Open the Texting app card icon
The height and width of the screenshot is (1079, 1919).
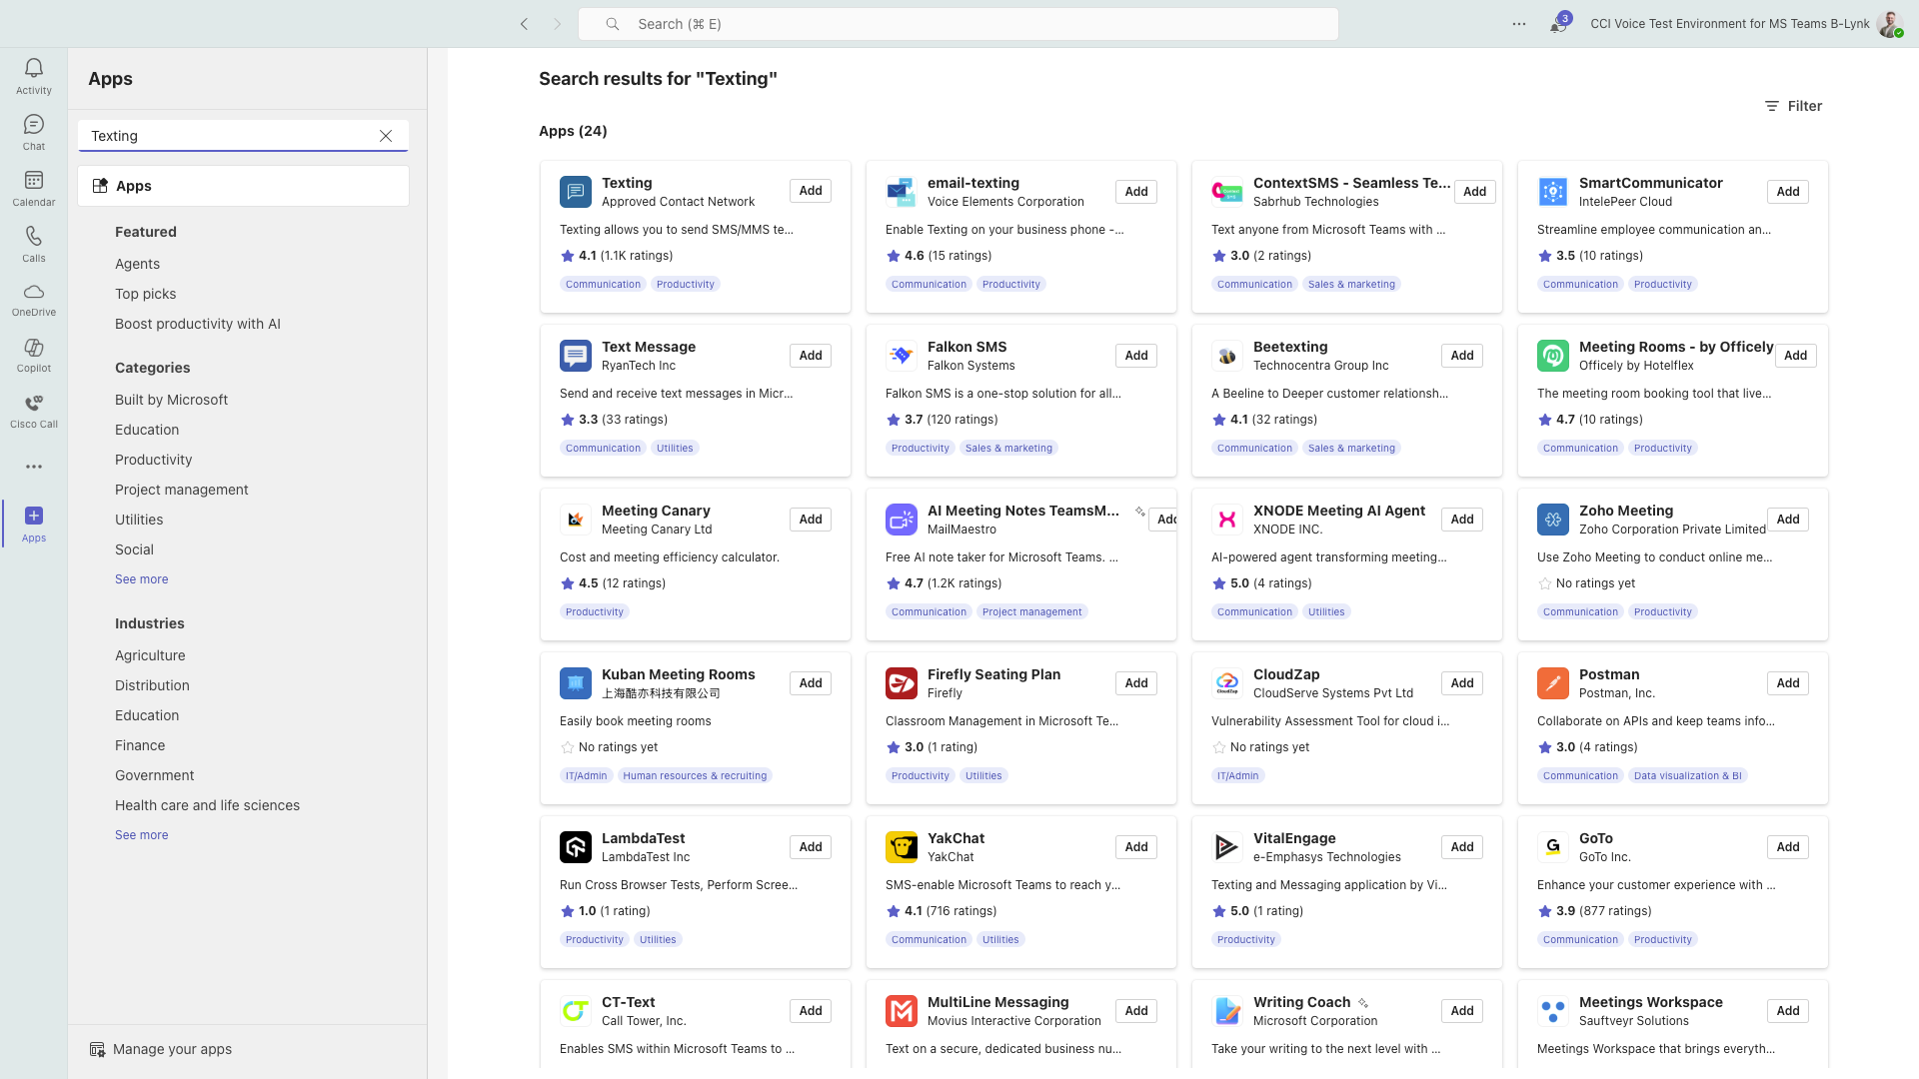tap(576, 192)
